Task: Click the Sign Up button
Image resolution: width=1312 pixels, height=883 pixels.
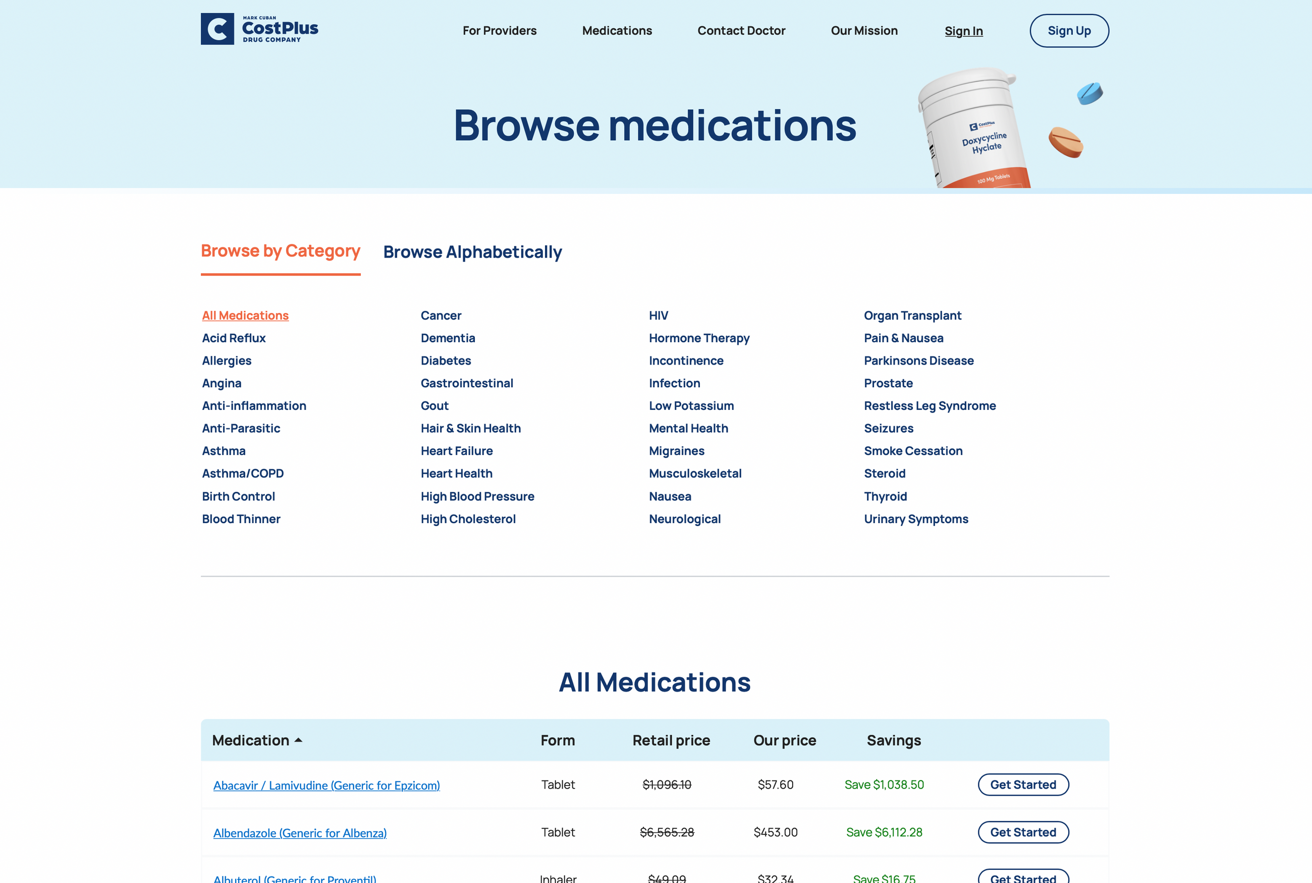Action: 1068,31
